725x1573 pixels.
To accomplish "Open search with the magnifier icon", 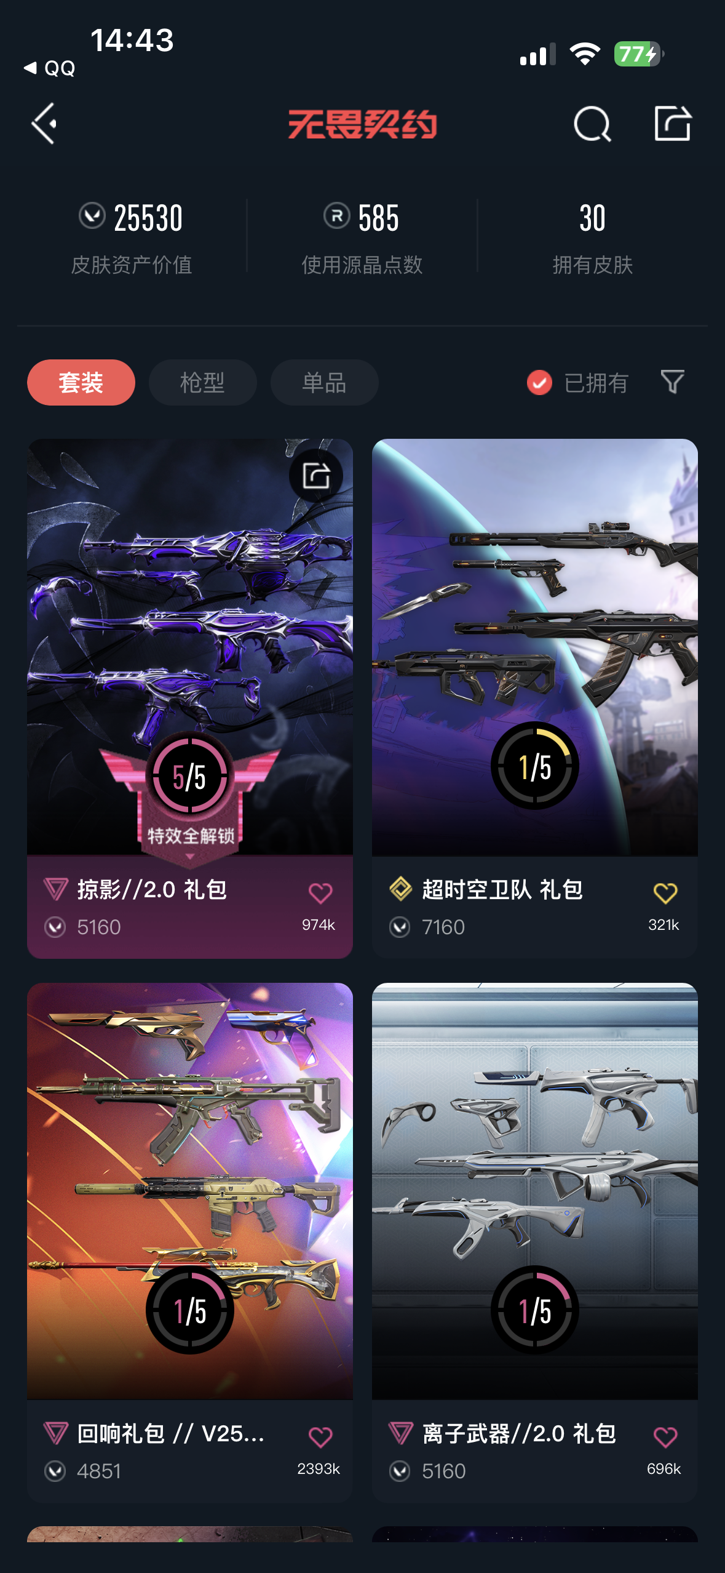I will 592,124.
